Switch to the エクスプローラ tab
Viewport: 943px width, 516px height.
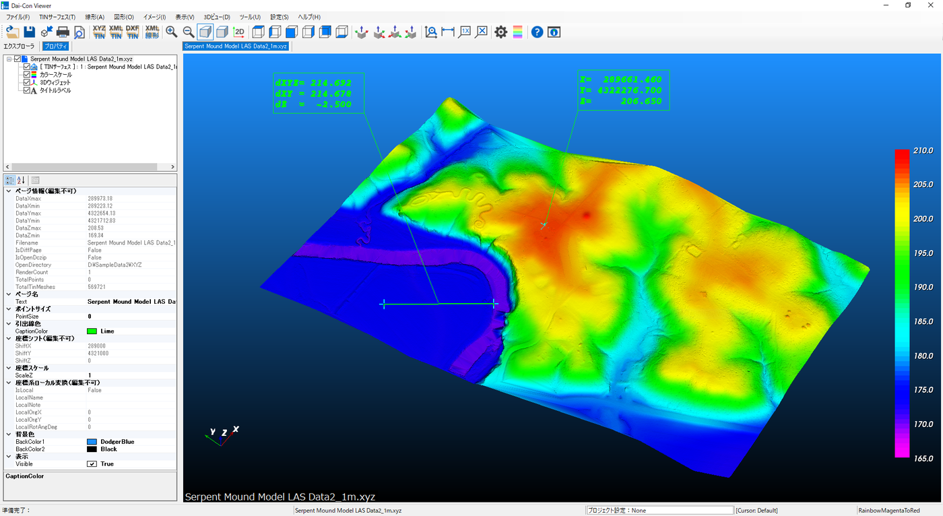[19, 46]
